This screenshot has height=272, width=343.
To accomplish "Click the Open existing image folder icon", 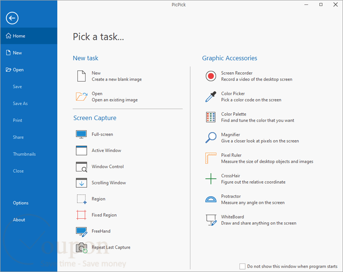I will click(81, 97).
